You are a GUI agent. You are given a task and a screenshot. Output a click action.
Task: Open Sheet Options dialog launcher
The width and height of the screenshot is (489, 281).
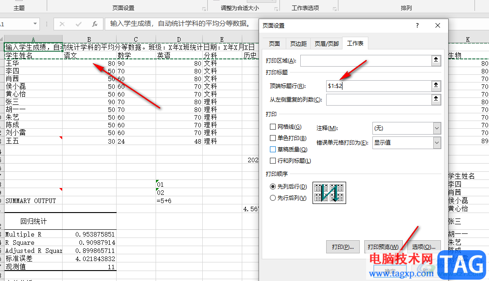[x=335, y=9]
